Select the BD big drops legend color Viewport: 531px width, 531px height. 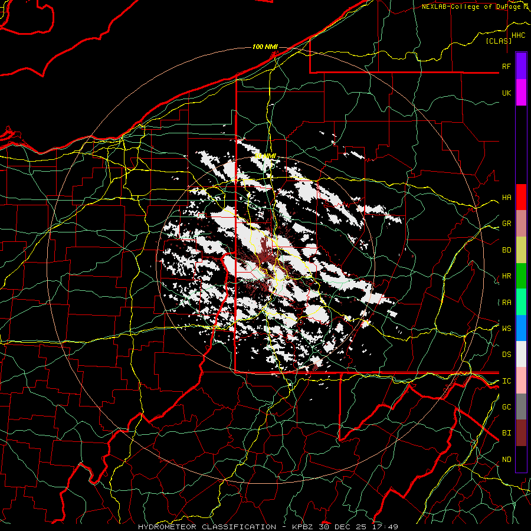(x=521, y=250)
